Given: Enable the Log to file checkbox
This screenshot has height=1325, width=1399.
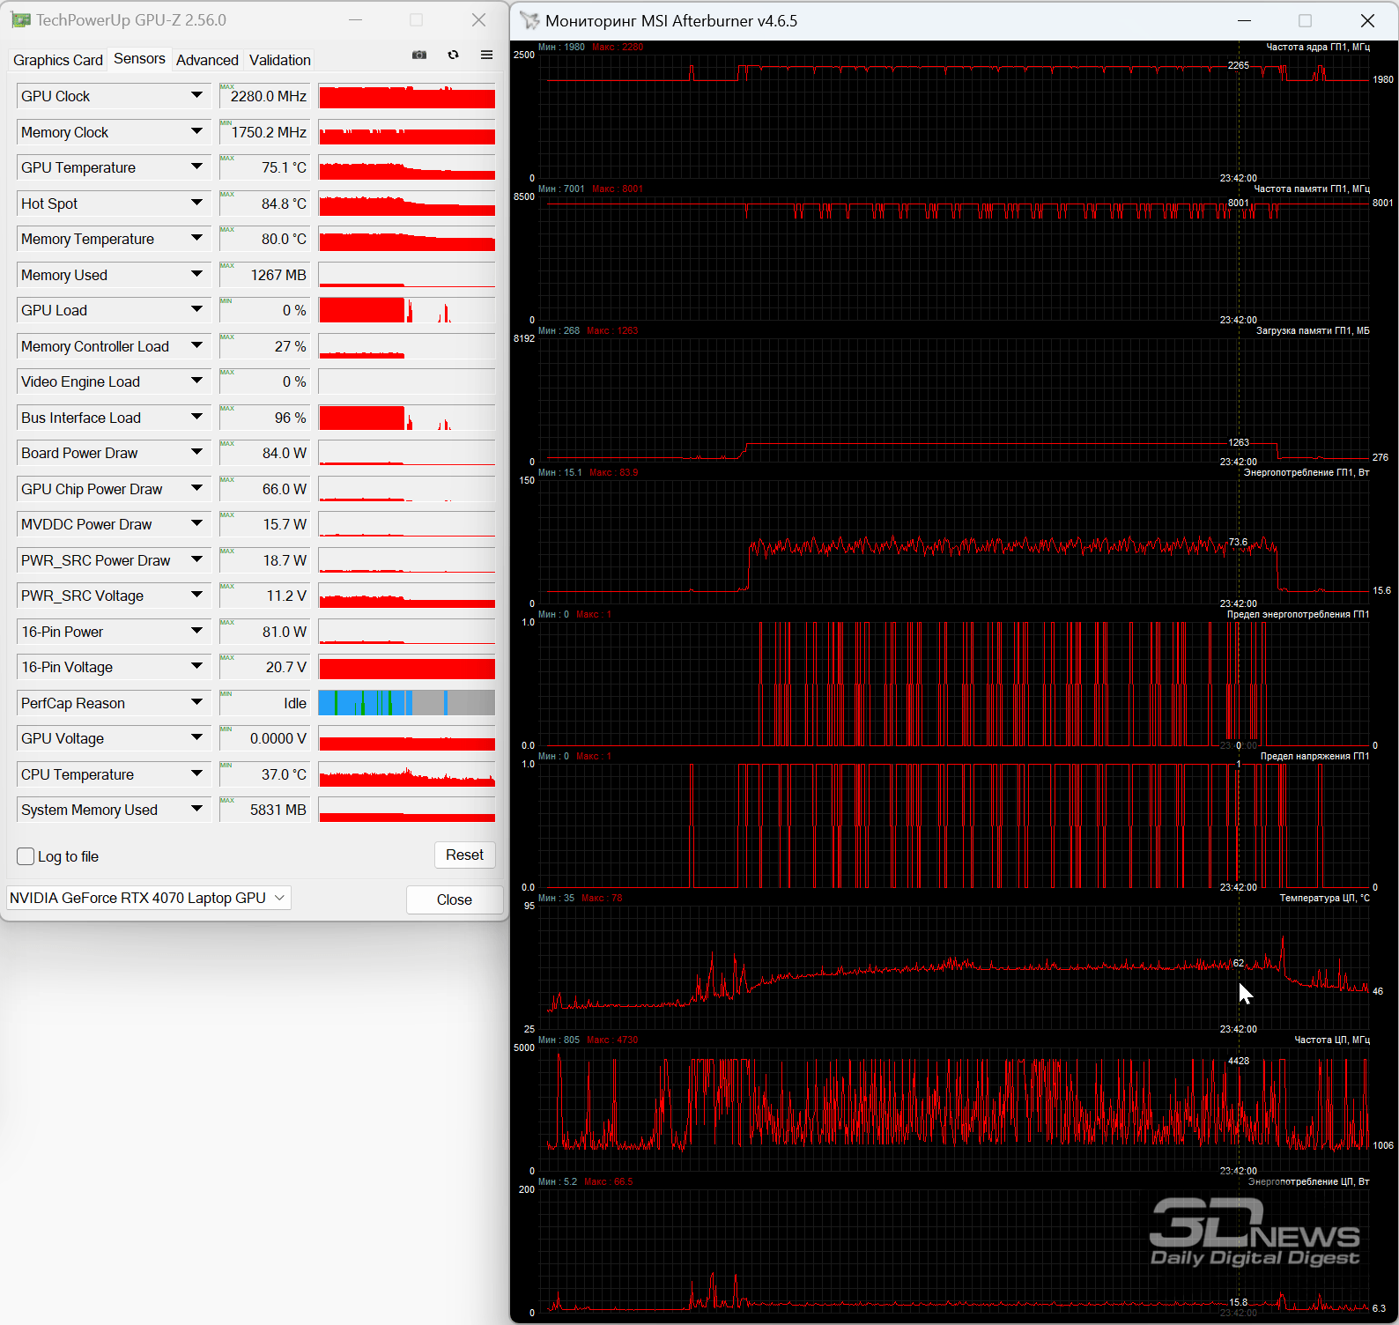Looking at the screenshot, I should [x=26, y=856].
